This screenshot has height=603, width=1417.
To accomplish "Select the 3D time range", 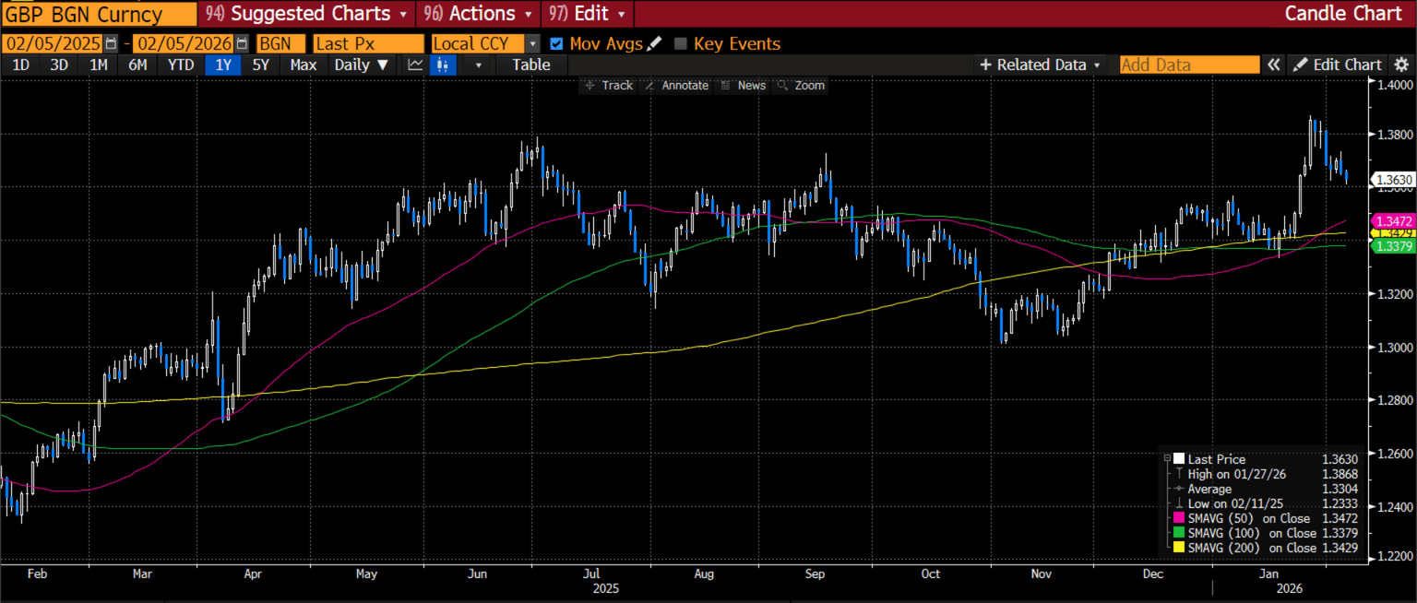I will [x=59, y=65].
